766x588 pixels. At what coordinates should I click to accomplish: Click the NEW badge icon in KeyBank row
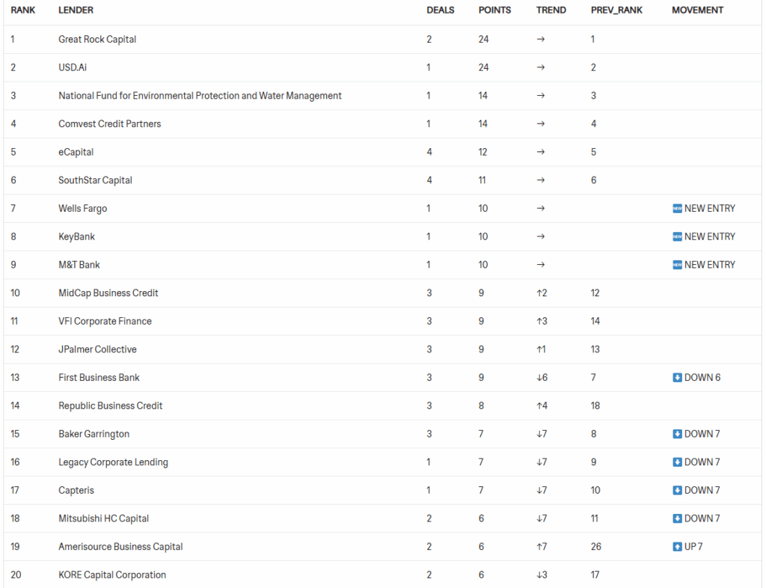pyautogui.click(x=677, y=237)
